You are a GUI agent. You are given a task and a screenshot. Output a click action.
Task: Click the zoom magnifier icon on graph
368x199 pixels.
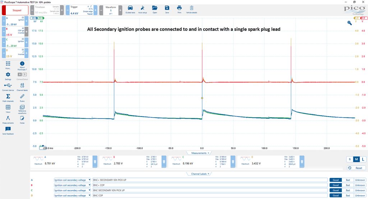click(350, 23)
